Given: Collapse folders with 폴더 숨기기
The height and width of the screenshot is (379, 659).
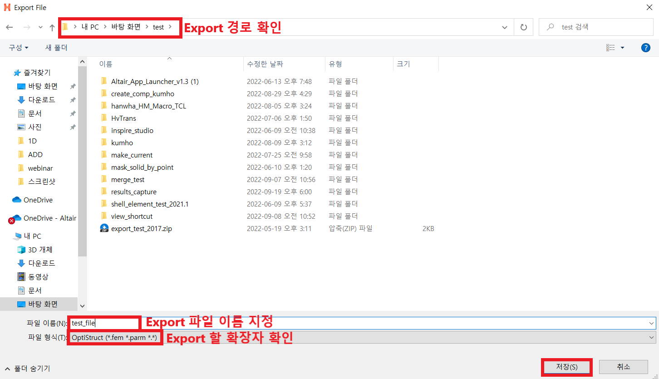Looking at the screenshot, I should pos(27,369).
